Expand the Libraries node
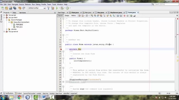This screenshot has height=100, width=179. click(7, 29)
